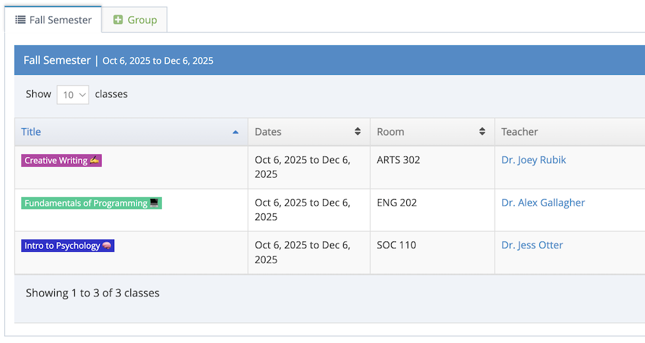645x343 pixels.
Task: Click the sort arrows in Room column
Action: [x=482, y=132]
